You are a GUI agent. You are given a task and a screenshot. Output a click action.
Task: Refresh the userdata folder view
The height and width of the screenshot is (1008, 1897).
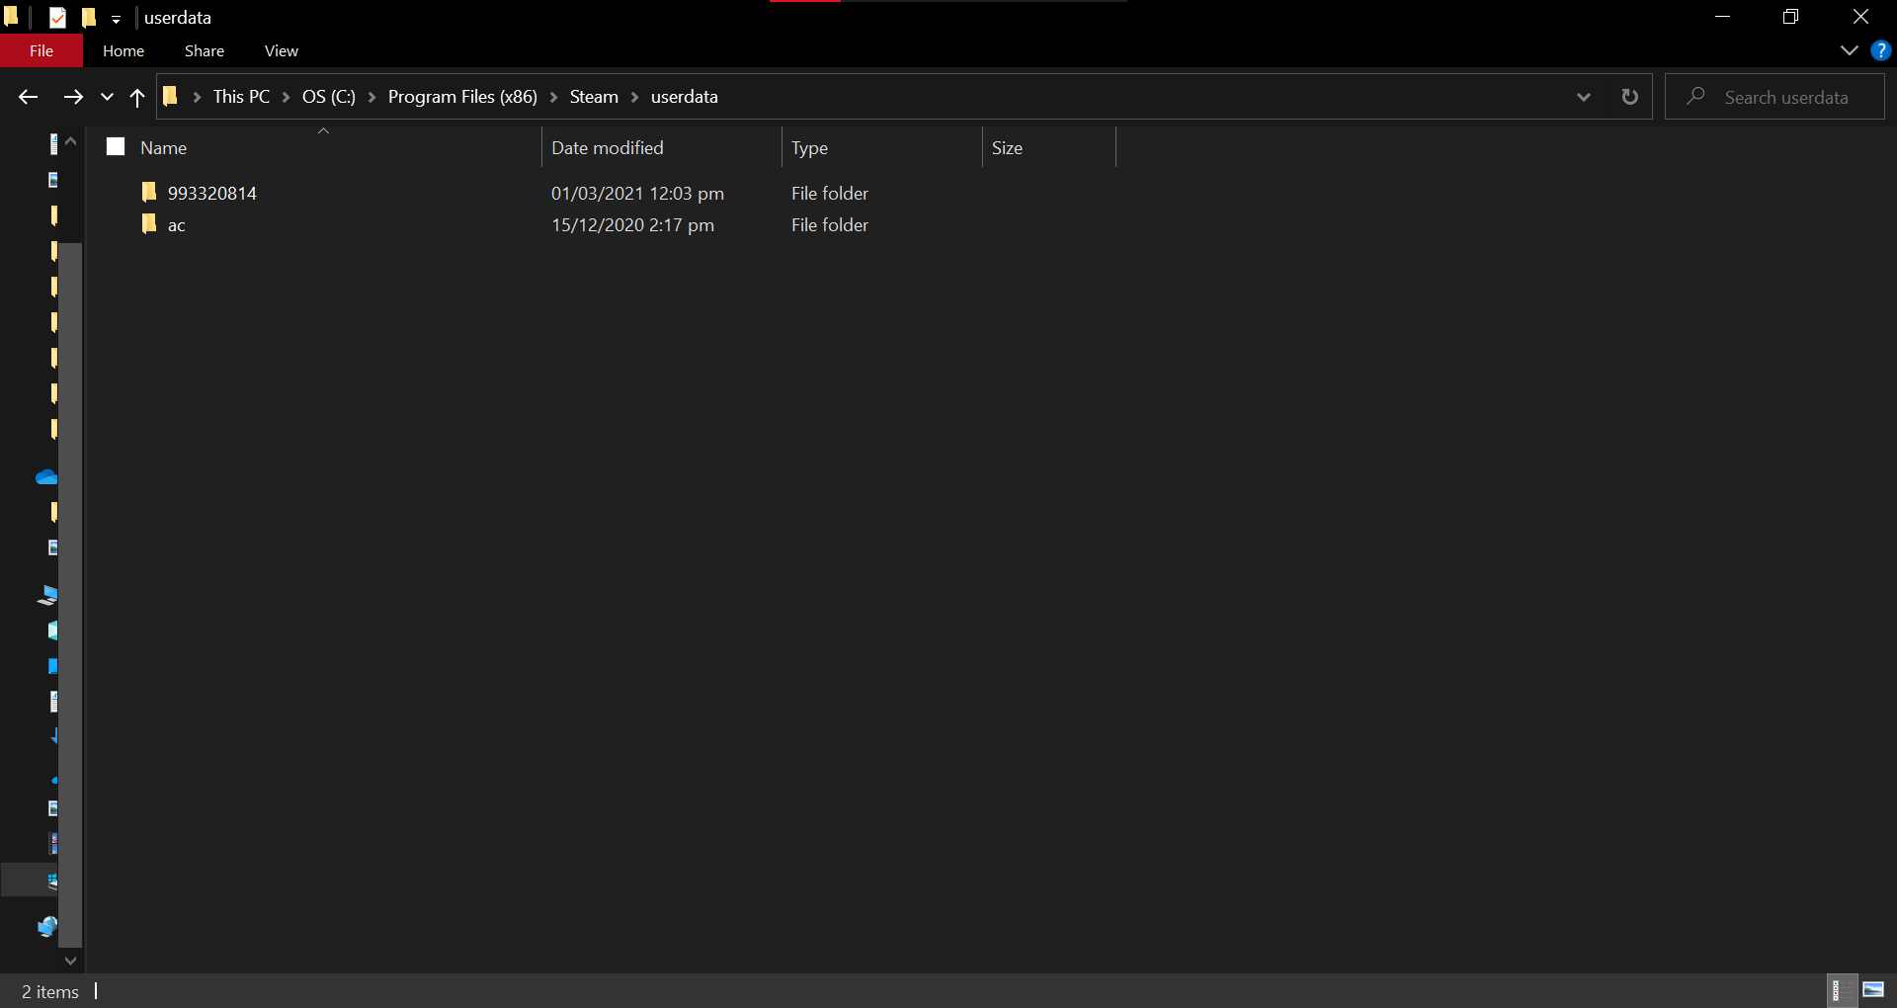(x=1629, y=97)
